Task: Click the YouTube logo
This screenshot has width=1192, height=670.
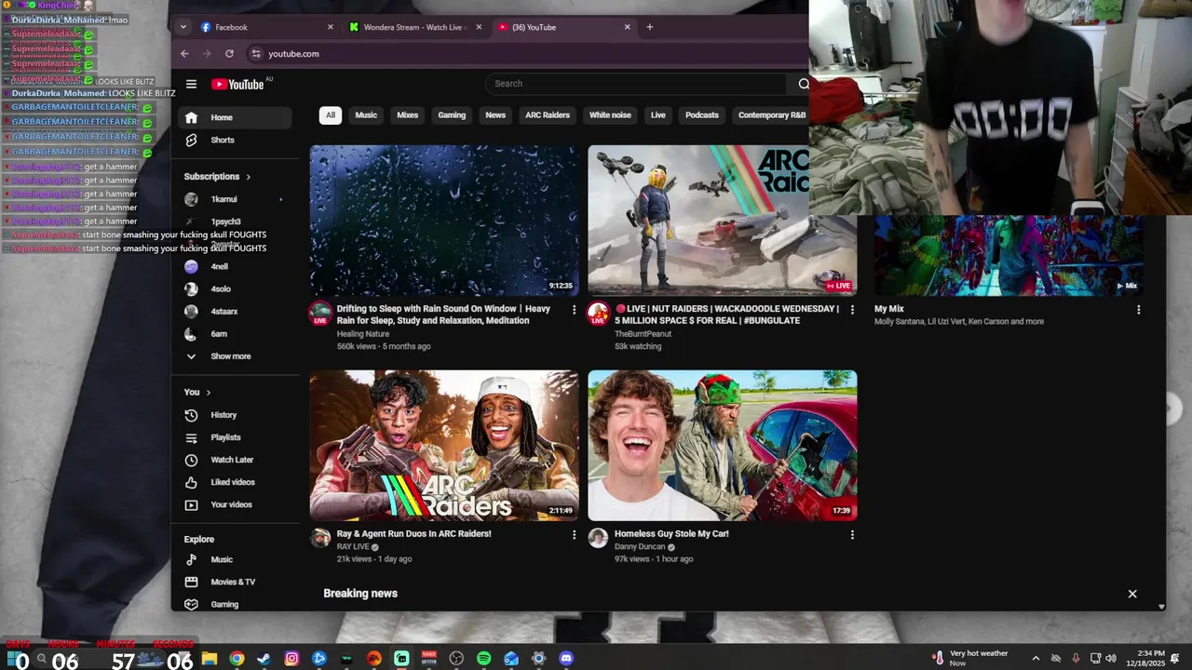Action: (238, 84)
